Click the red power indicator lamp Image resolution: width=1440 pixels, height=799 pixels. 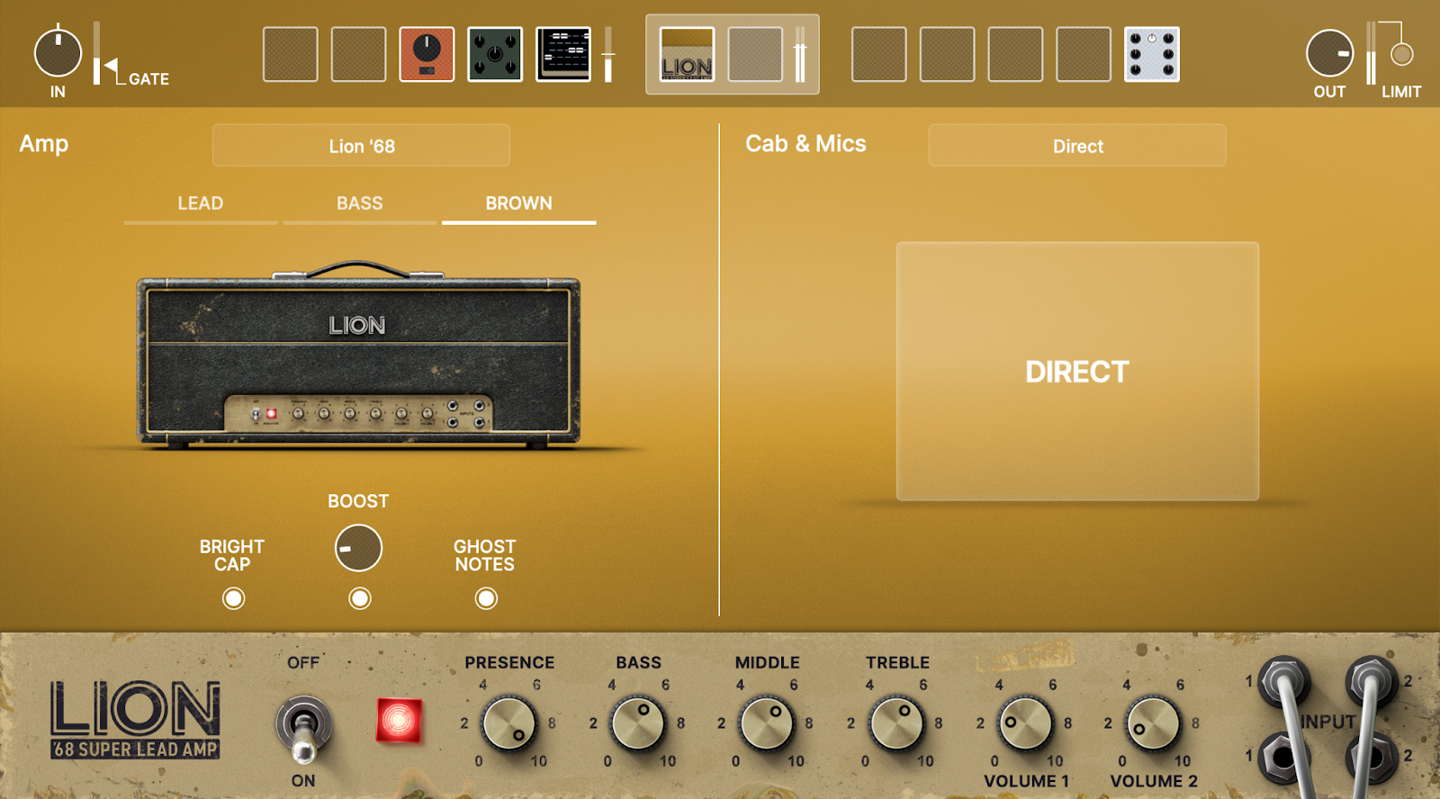click(x=399, y=721)
